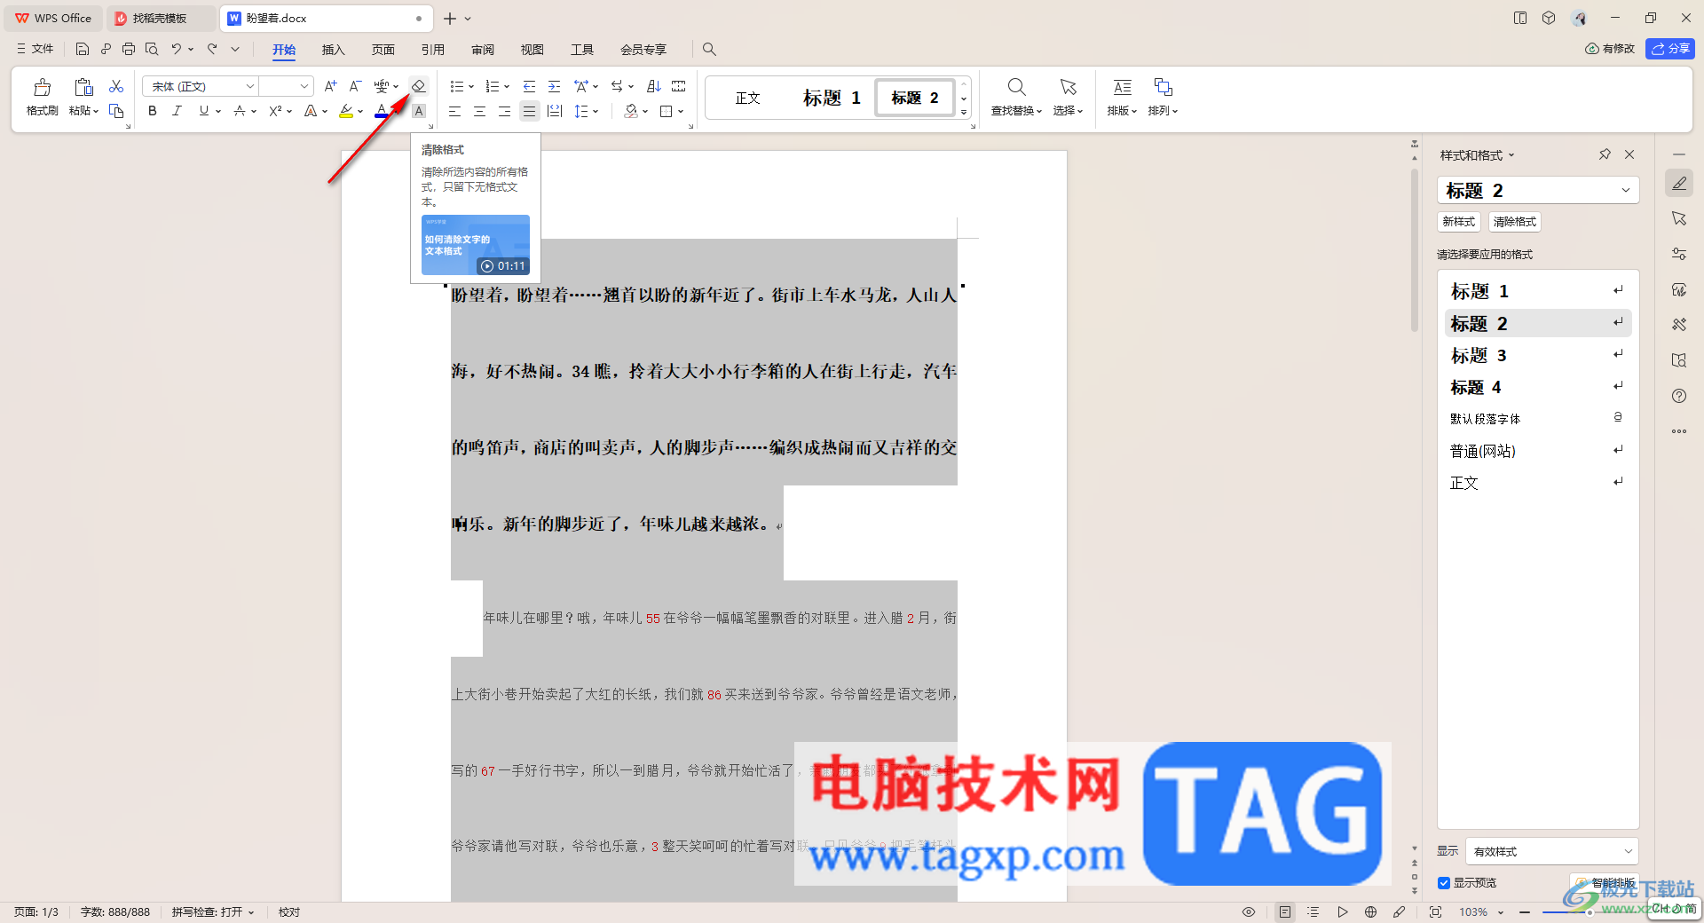This screenshot has width=1704, height=923.
Task: Click the Decrease Indent icon
Action: (x=530, y=86)
